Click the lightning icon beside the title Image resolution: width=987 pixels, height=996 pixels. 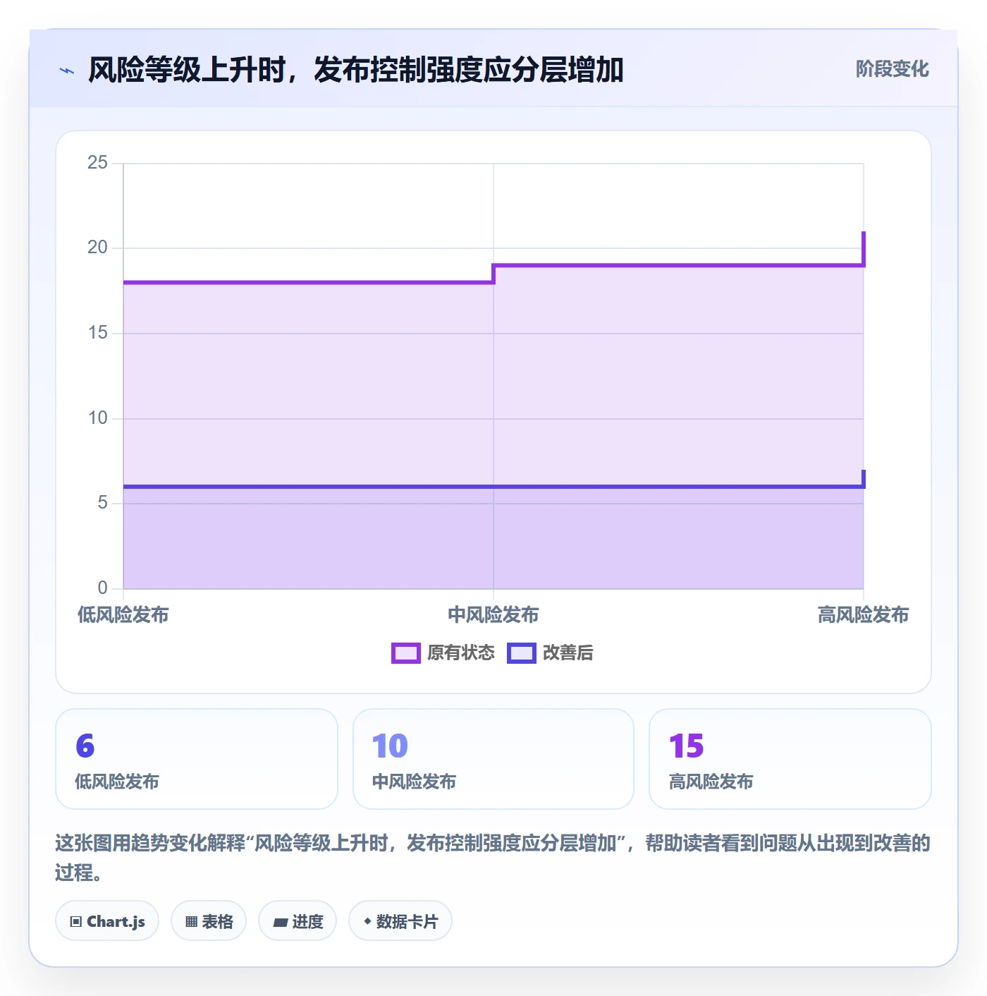pyautogui.click(x=67, y=71)
